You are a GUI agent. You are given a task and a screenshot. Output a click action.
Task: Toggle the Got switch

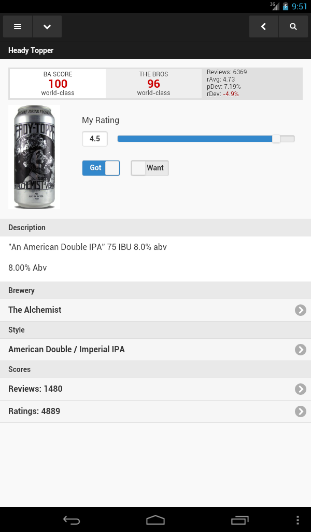pyautogui.click(x=101, y=168)
